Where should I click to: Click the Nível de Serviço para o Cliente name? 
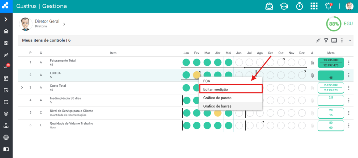click(71, 111)
